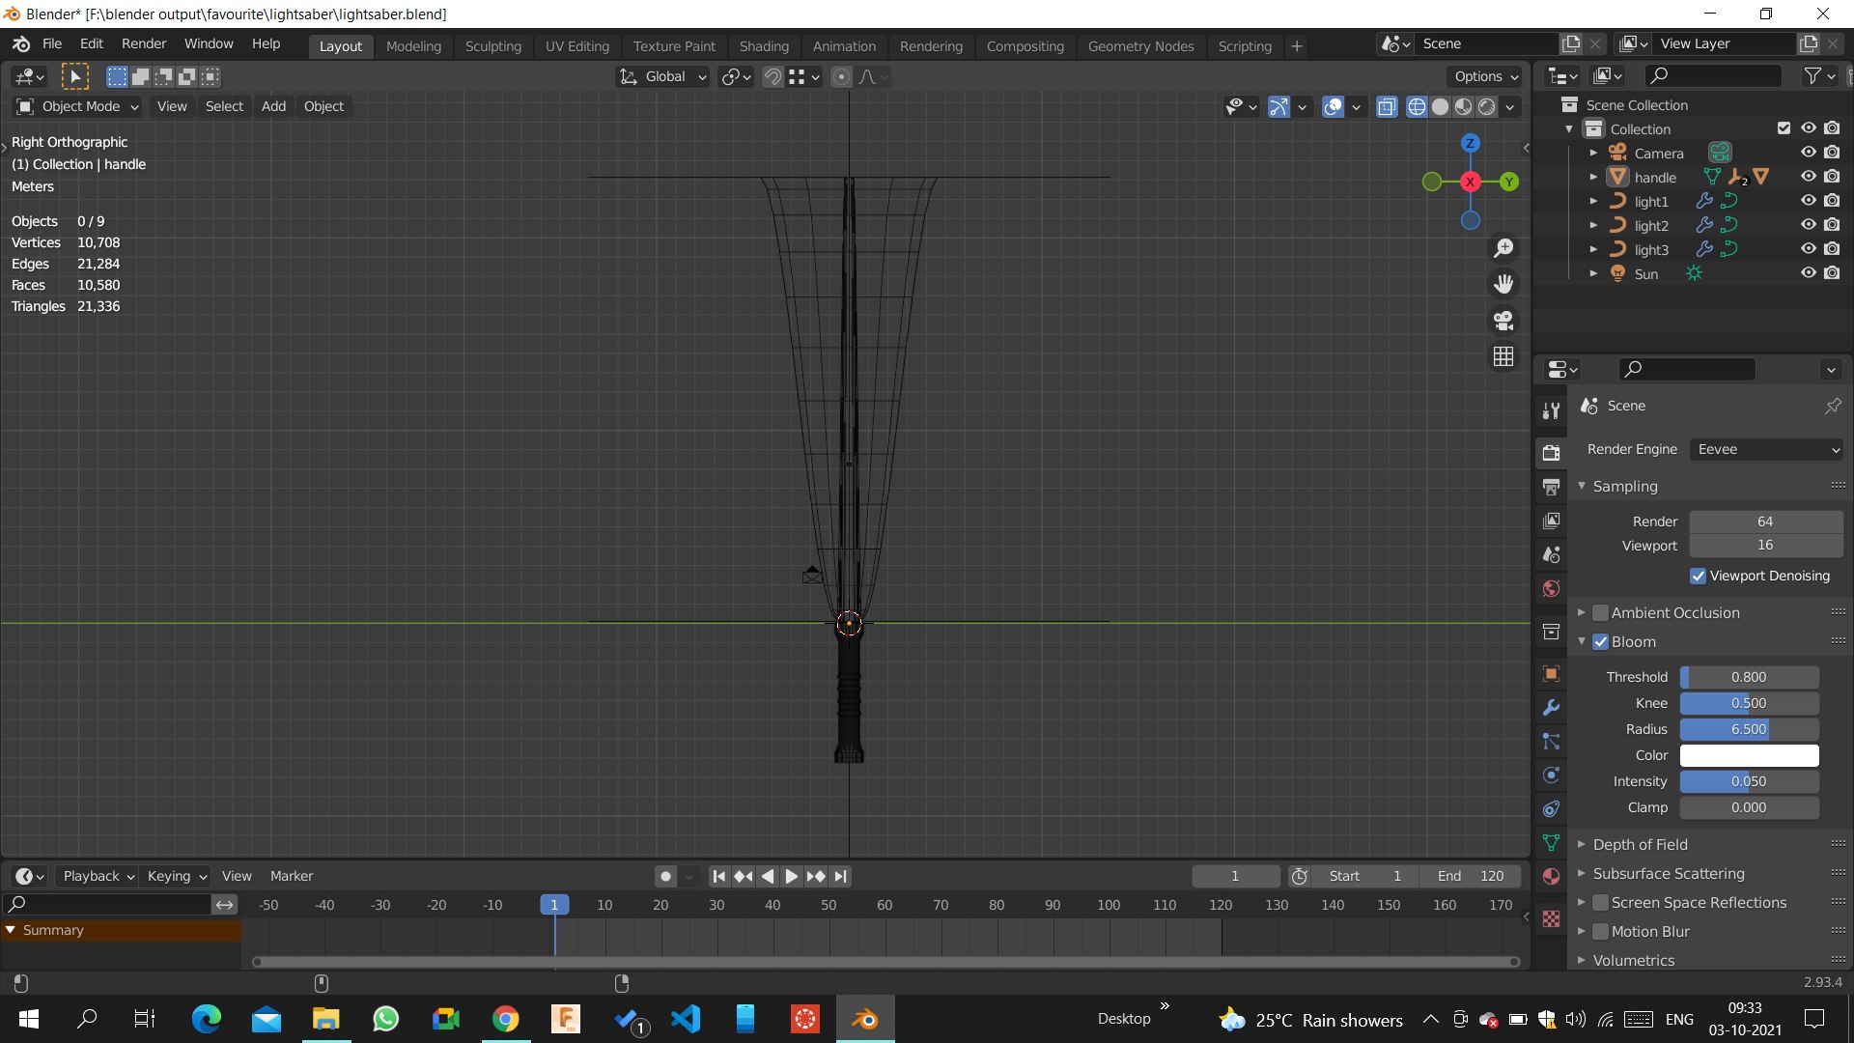Open the Keying dropdown
Image resolution: width=1854 pixels, height=1043 pixels.
click(x=176, y=876)
